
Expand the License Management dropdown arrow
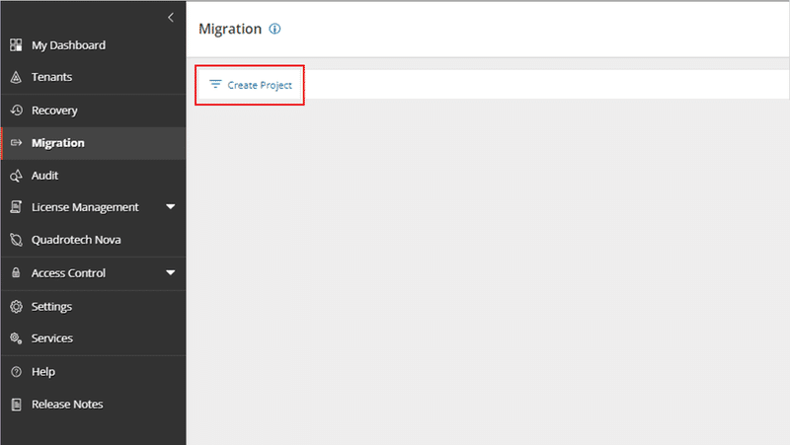(171, 207)
